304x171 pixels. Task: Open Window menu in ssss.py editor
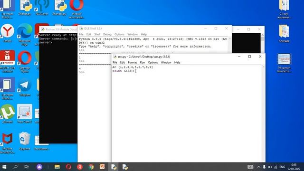[166, 62]
